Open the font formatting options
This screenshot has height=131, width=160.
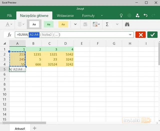(9, 24)
